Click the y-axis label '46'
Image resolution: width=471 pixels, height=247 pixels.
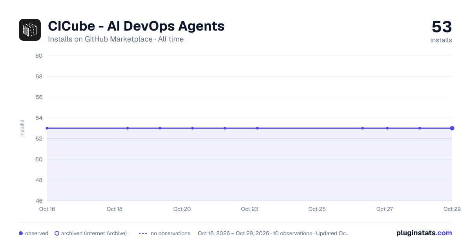click(x=39, y=201)
